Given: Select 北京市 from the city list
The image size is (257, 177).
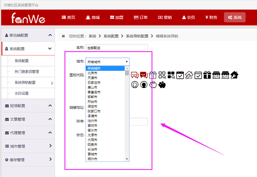Looking at the screenshot, I should (x=92, y=73).
